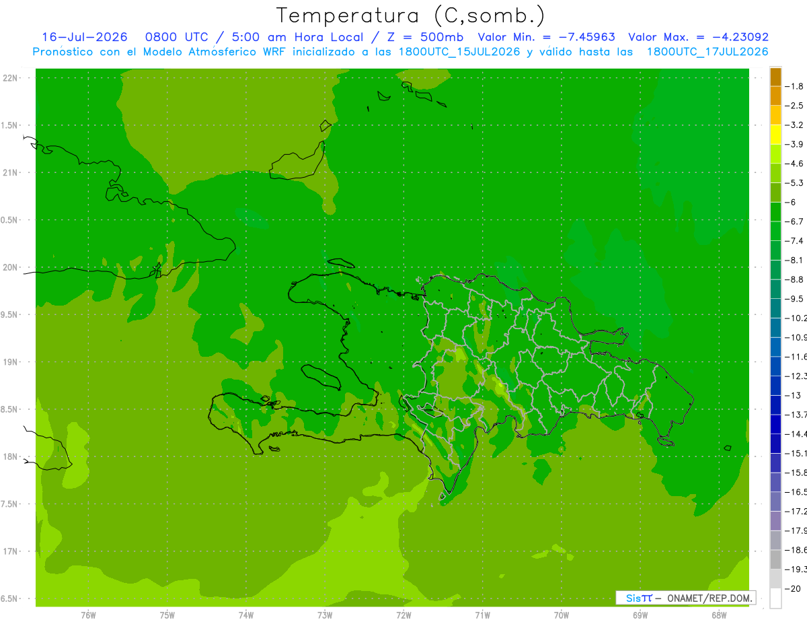Viewport: 807px width, 624px height.
Task: Click the '-8.8' color bar label
Action: 794,279
